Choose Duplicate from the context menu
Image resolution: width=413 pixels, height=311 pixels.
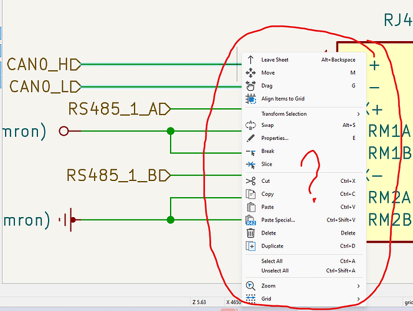304,246
